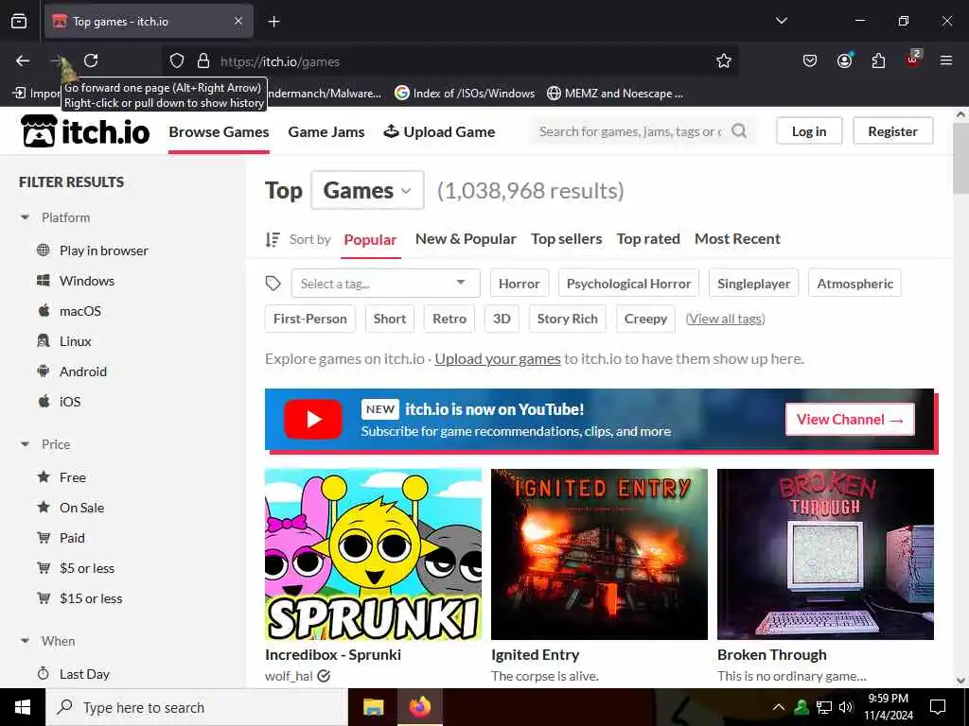Open the Firefox hamburger menu

(945, 60)
